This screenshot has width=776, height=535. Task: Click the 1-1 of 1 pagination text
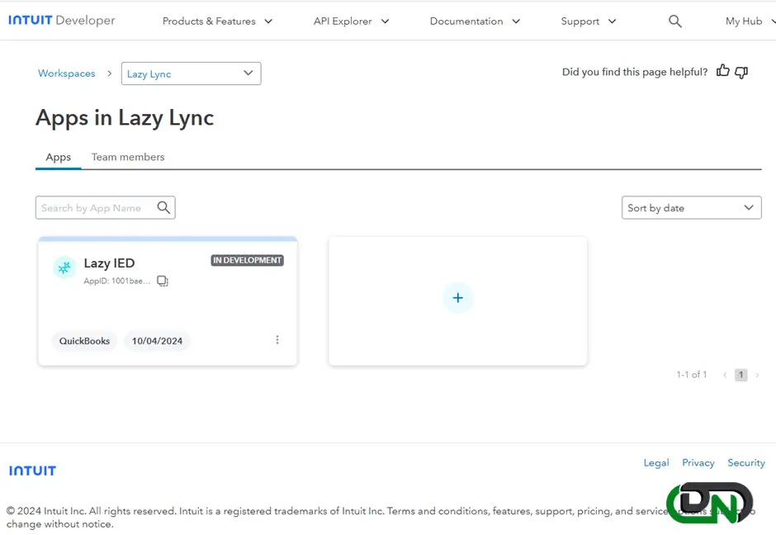tap(691, 375)
